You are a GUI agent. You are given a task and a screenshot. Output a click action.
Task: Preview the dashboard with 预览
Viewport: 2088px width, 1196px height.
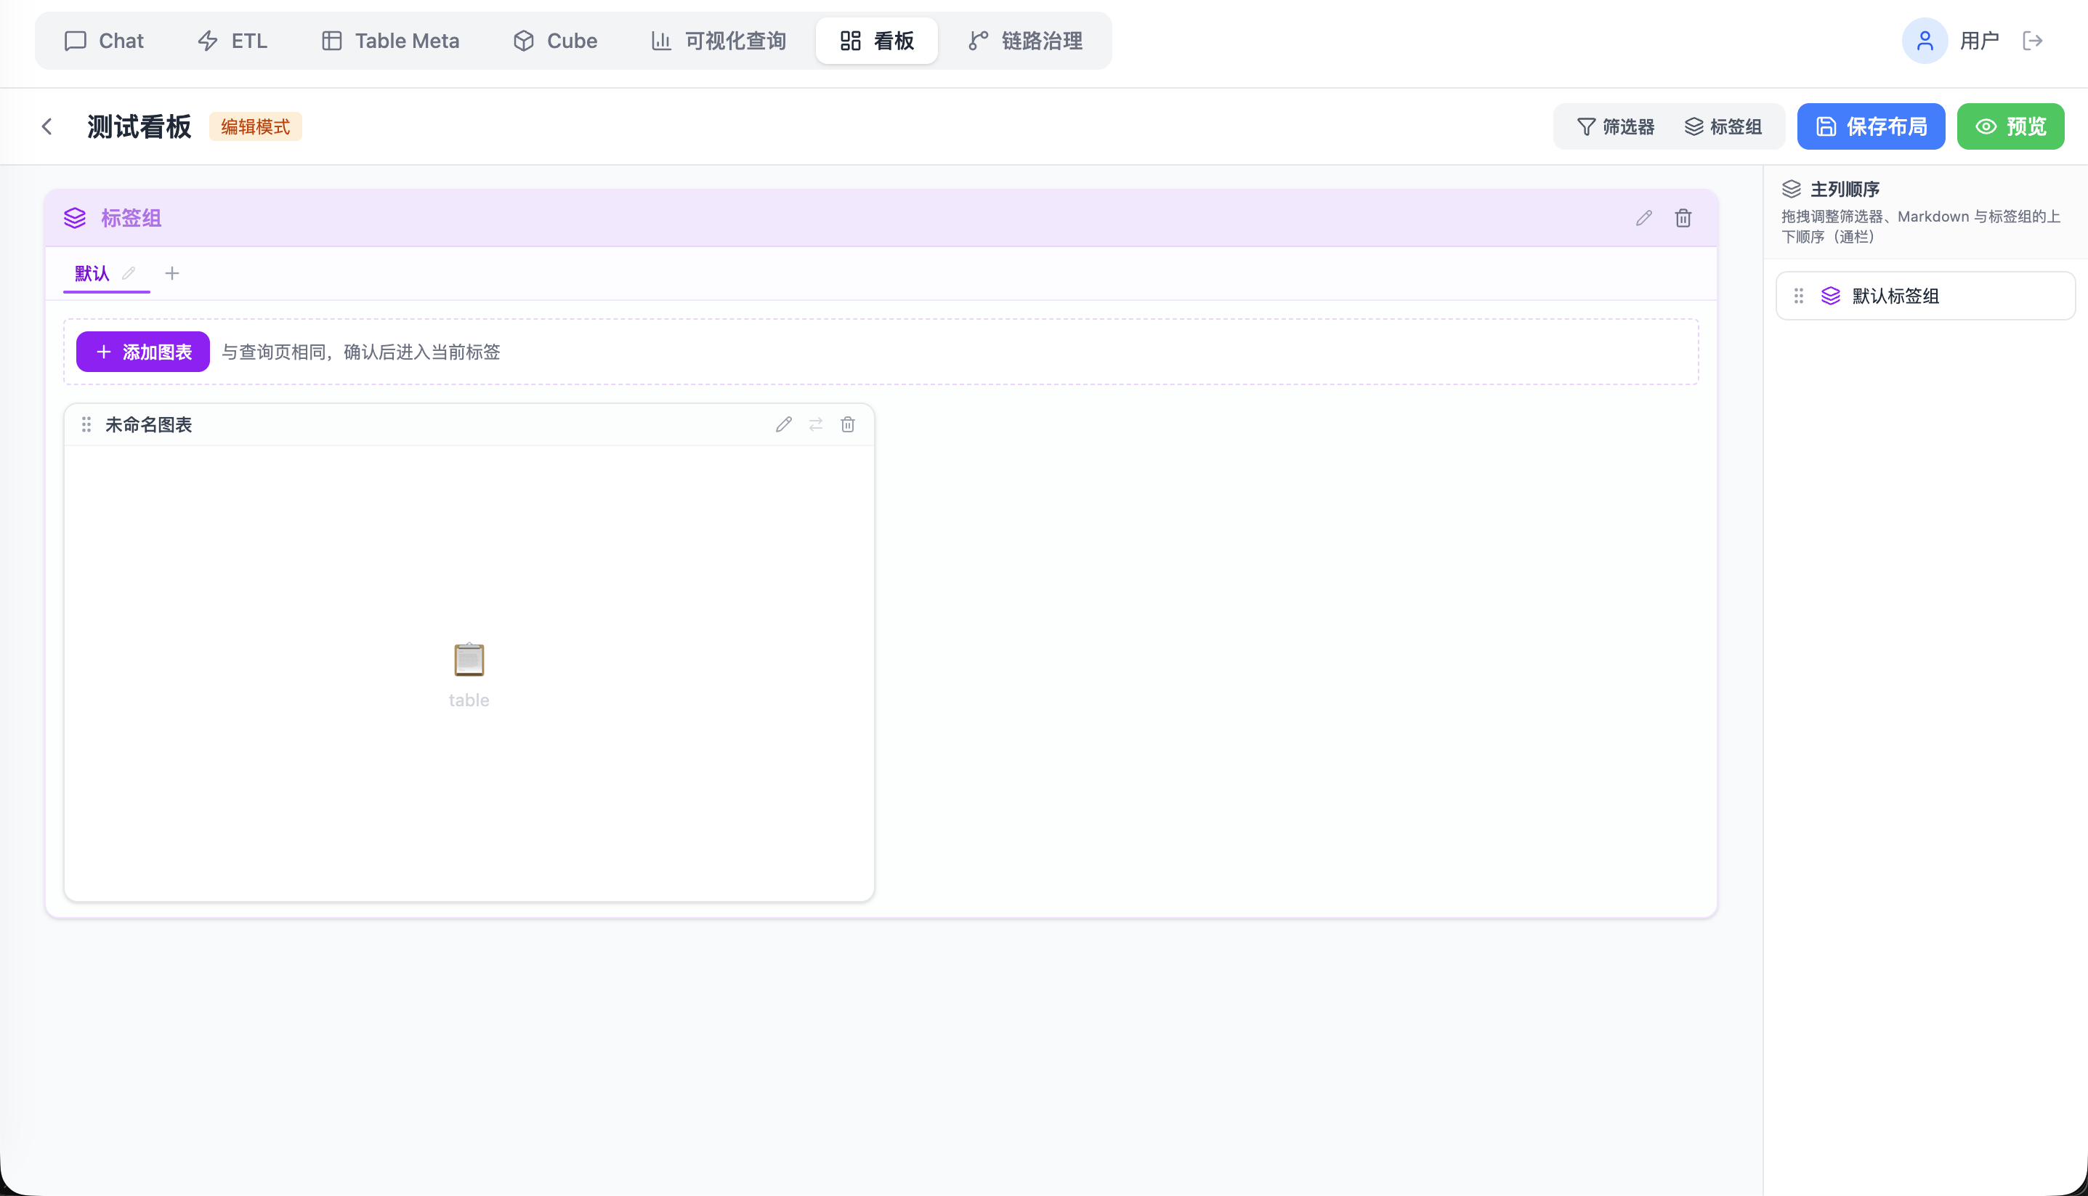2010,126
